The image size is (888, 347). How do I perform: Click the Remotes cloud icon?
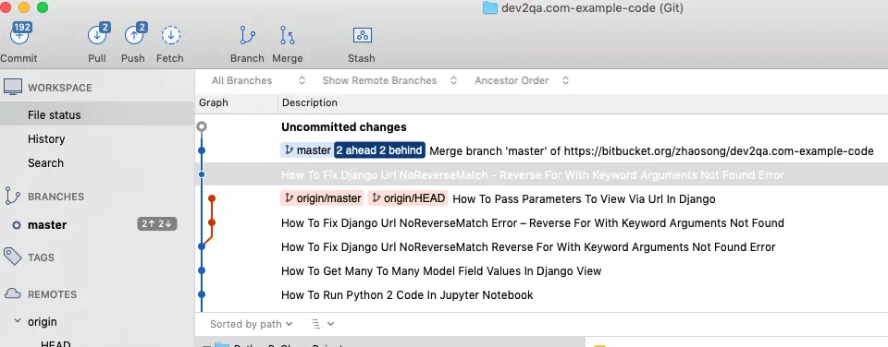pyautogui.click(x=12, y=293)
